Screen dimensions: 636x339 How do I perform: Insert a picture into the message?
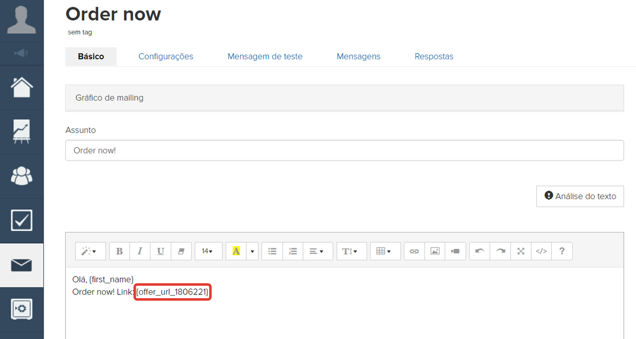[x=435, y=251]
